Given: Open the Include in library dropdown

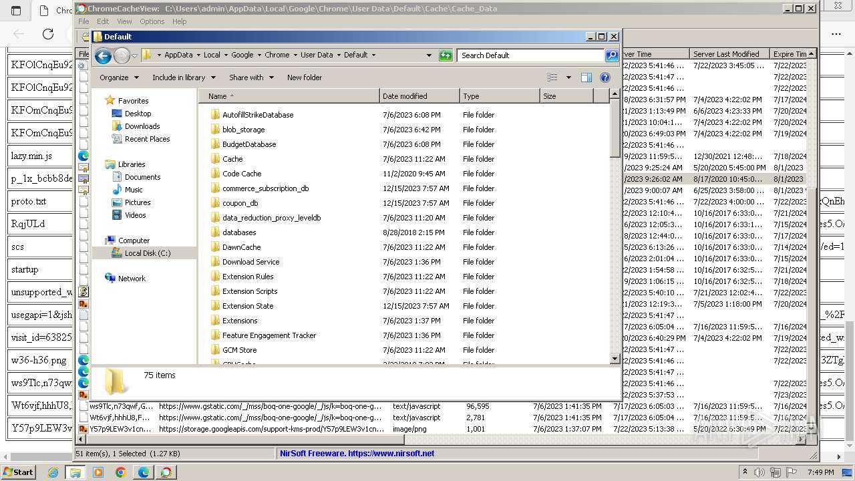Looking at the screenshot, I should point(183,77).
